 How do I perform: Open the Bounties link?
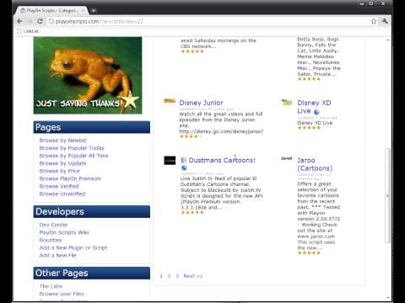tap(51, 240)
